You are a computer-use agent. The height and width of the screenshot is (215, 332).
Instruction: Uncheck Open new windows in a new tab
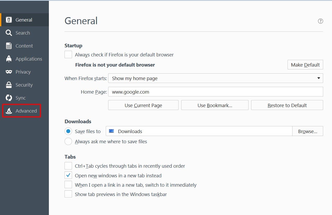pyautogui.click(x=68, y=175)
